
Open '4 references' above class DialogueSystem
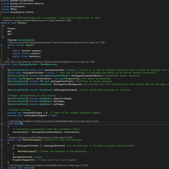[x=37, y=62]
